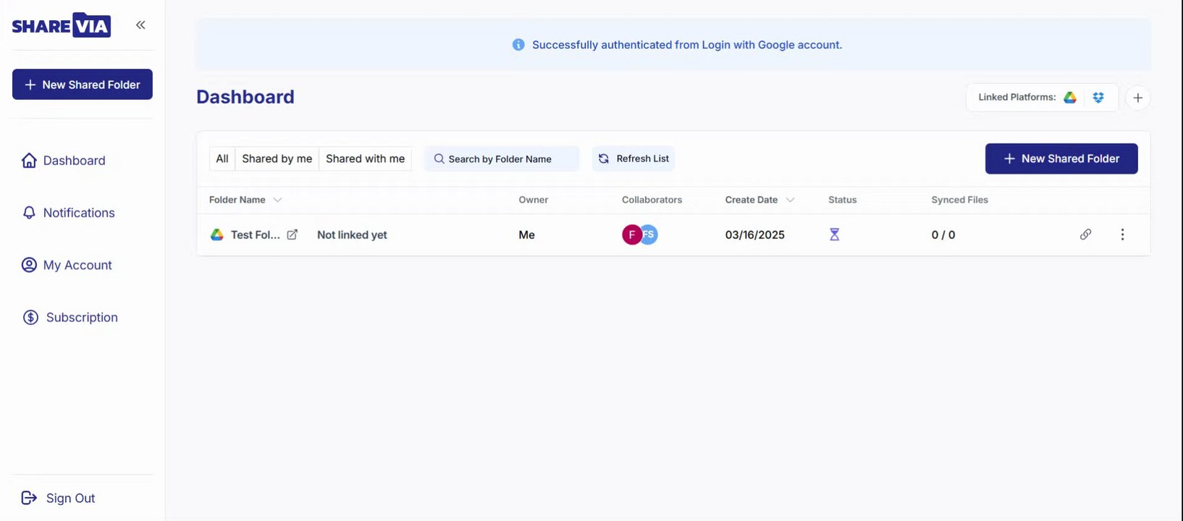Sort by Create Date column chevron
Viewport: 1183px width, 521px height.
point(790,200)
